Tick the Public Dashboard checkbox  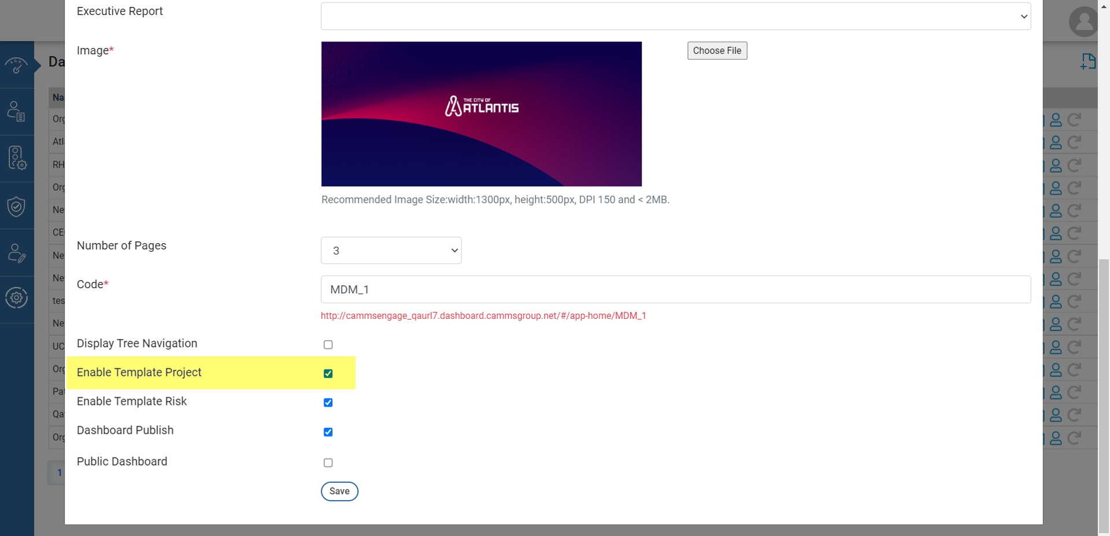pos(328,463)
